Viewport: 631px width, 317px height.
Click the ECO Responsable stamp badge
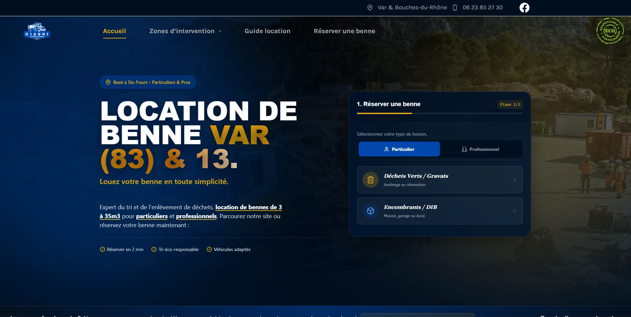point(610,31)
